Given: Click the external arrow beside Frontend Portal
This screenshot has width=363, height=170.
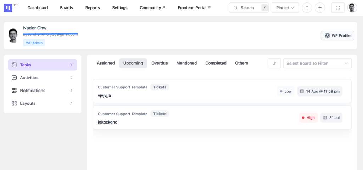Looking at the screenshot, I should (209, 7).
